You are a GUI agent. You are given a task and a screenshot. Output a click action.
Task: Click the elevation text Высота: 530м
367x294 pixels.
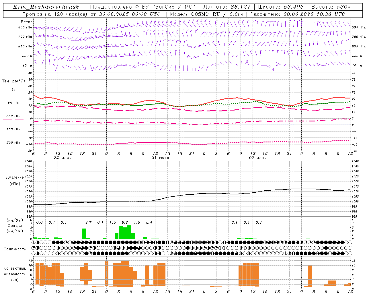coord(331,7)
